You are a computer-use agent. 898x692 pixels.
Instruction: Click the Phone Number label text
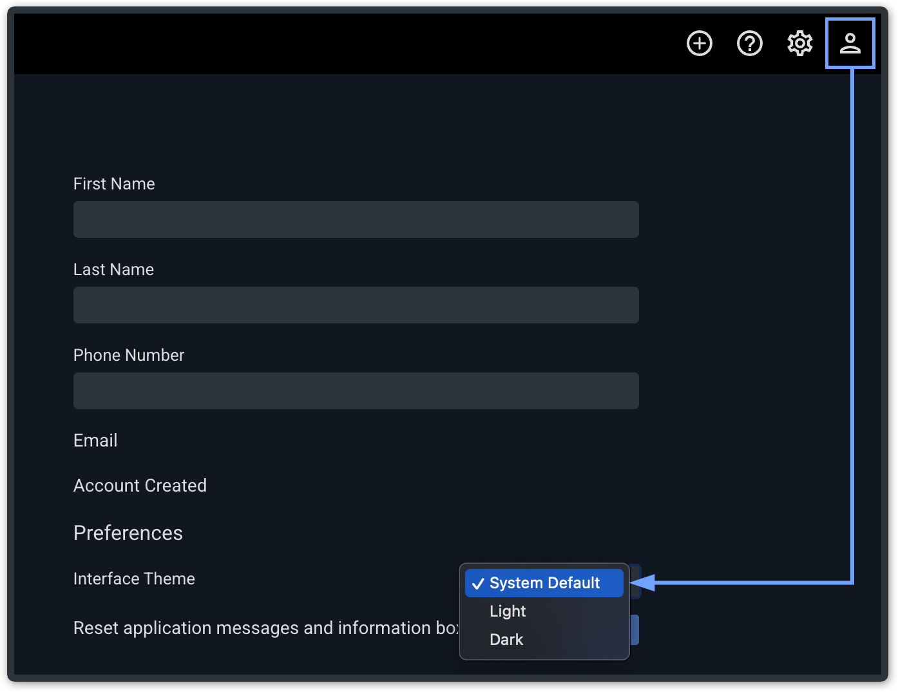[129, 356]
